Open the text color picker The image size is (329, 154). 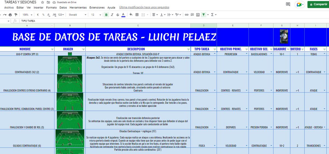[x=123, y=15]
